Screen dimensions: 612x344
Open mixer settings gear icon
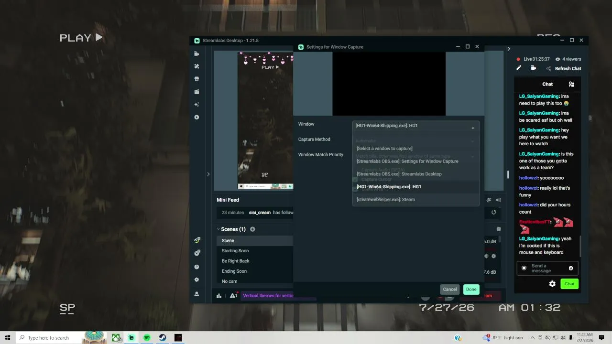(499, 229)
